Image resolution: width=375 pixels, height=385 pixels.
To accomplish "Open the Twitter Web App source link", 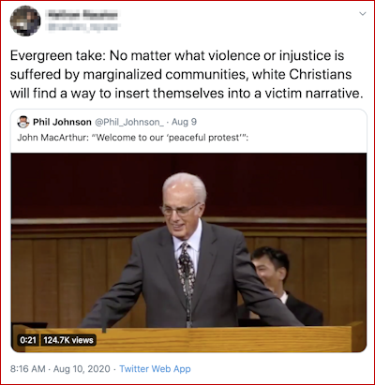I will click(x=155, y=369).
